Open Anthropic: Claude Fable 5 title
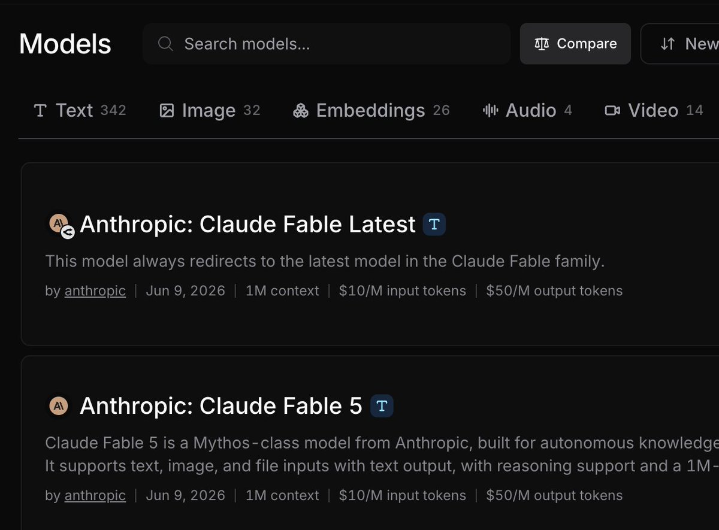This screenshot has height=530, width=719. coord(221,406)
